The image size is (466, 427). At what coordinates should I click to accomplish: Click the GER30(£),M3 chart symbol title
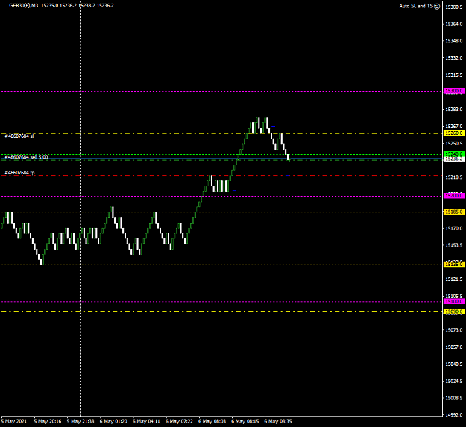[x=23, y=6]
